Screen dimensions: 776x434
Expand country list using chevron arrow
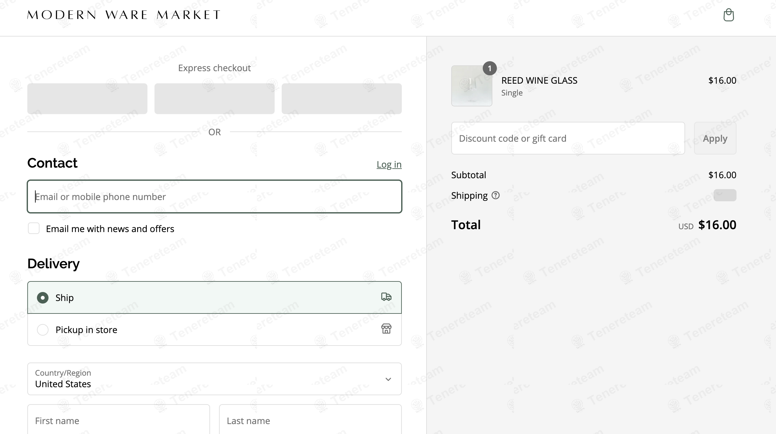tap(388, 379)
